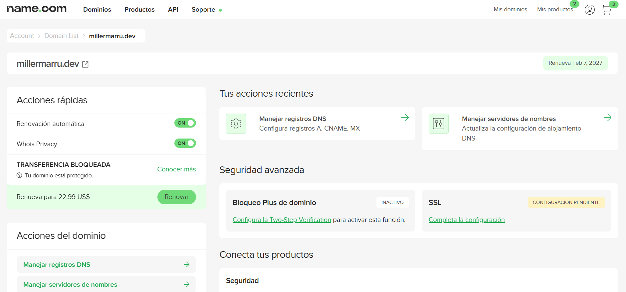
Task: Click the Renovar button
Action: pos(176,197)
